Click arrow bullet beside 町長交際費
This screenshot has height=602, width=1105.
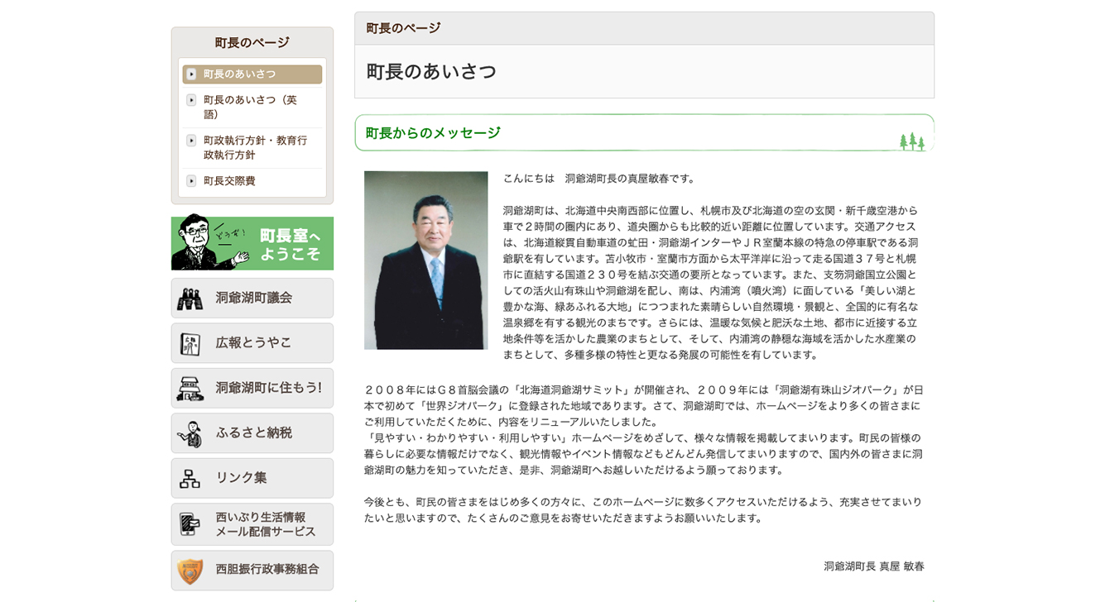[x=191, y=181]
